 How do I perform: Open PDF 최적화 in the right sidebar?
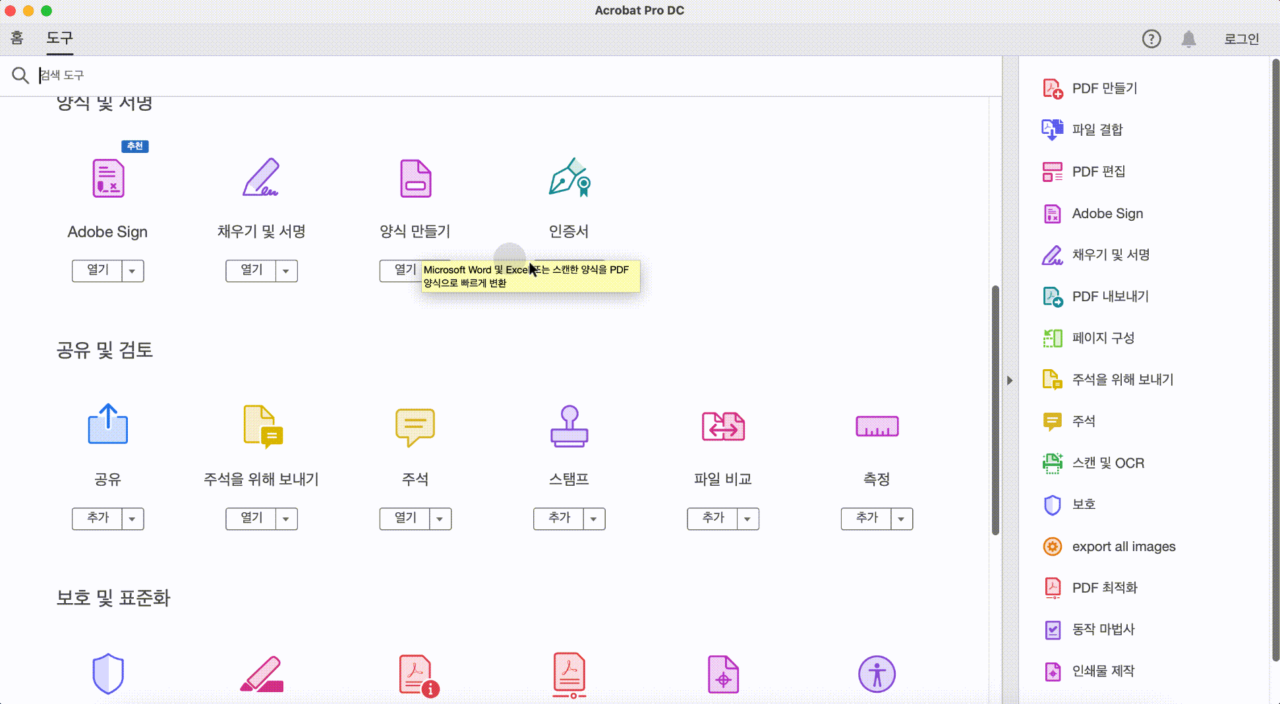1090,588
